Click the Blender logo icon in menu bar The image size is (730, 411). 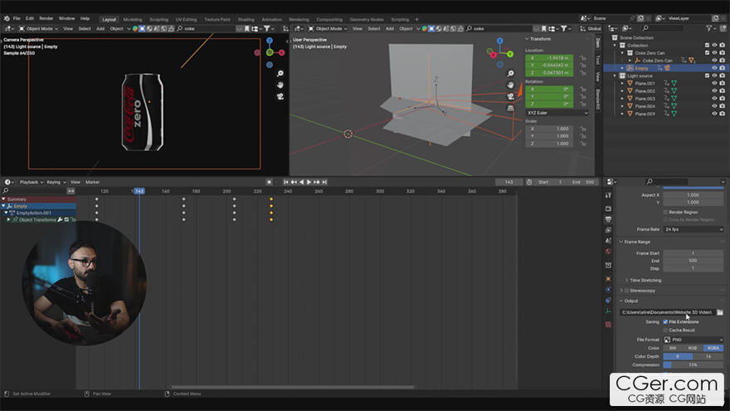coord(7,18)
